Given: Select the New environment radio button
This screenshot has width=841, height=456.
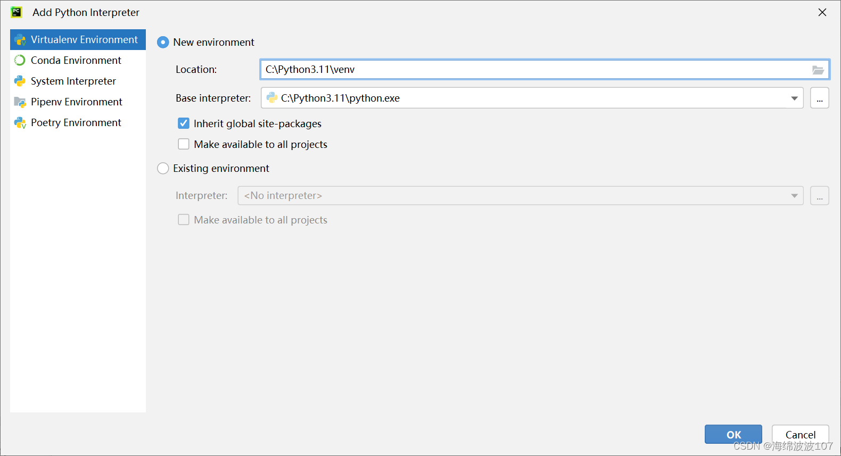Looking at the screenshot, I should pos(163,42).
